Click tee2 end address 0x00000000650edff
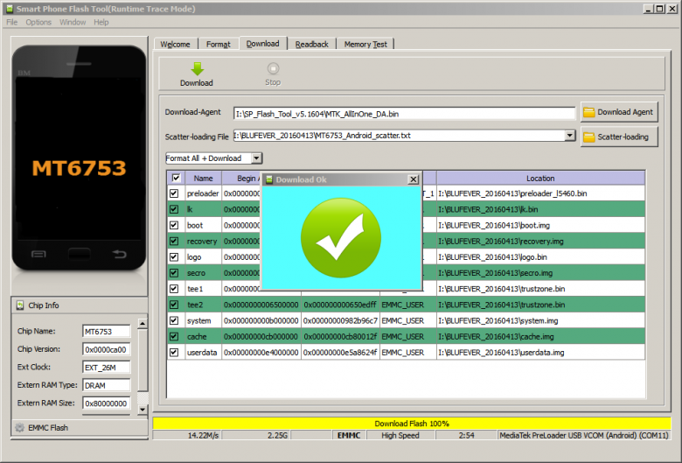682x463 pixels. pyautogui.click(x=340, y=305)
